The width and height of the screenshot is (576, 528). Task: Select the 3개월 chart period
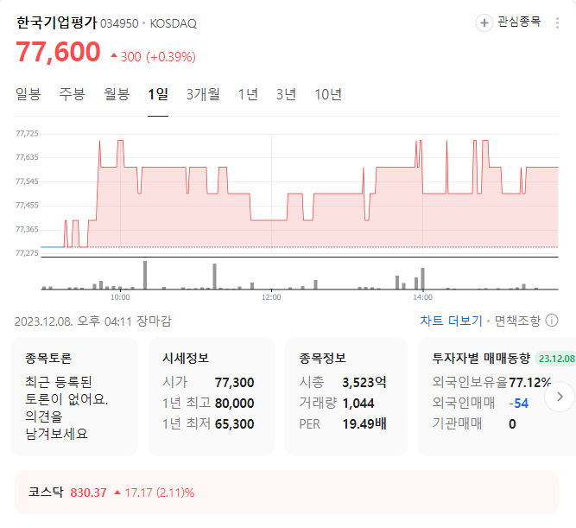coord(203,94)
